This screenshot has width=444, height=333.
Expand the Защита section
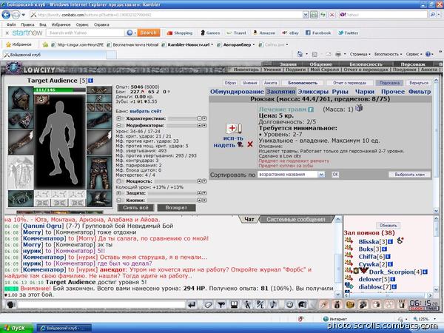pyautogui.click(x=118, y=193)
